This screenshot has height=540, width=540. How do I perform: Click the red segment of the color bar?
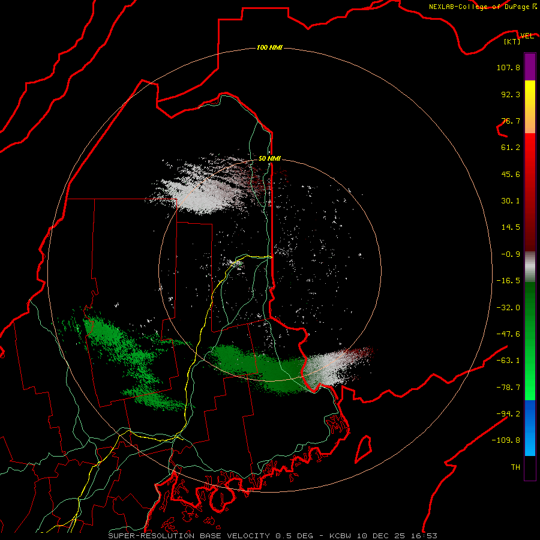click(530, 192)
